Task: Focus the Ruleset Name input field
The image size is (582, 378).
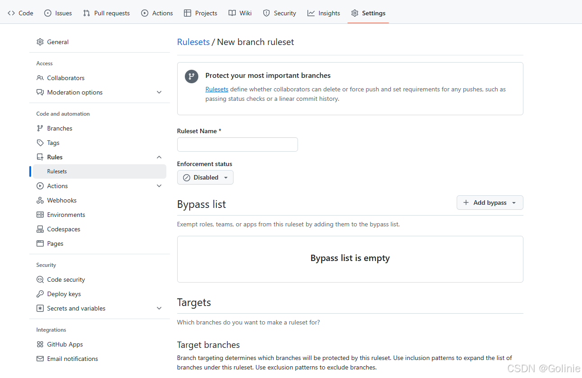Action: pyautogui.click(x=238, y=144)
